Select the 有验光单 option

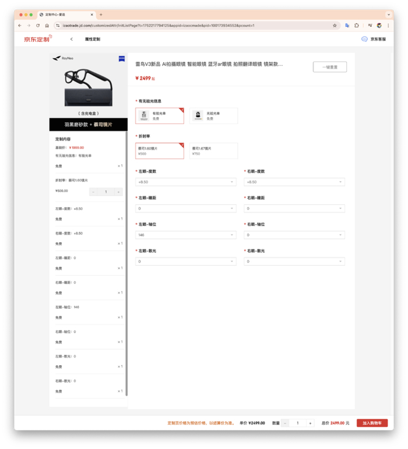pyautogui.click(x=160, y=116)
